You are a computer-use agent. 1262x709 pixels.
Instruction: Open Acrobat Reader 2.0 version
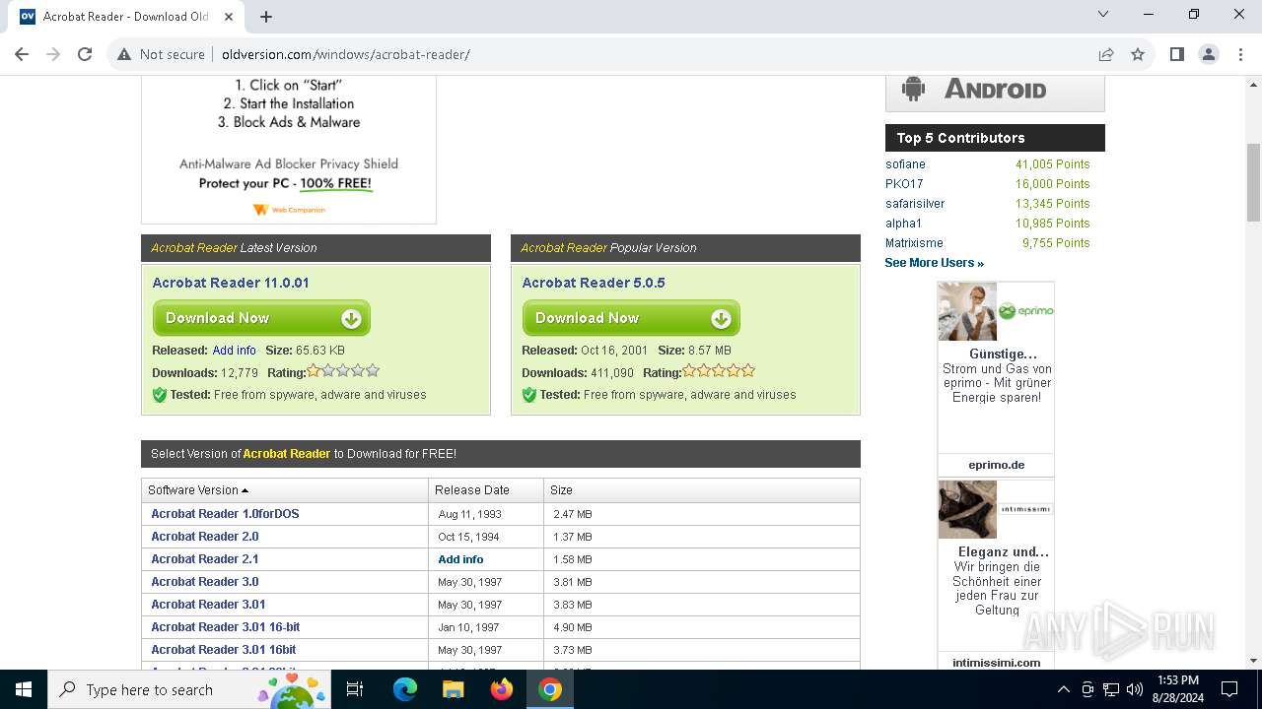pos(205,537)
